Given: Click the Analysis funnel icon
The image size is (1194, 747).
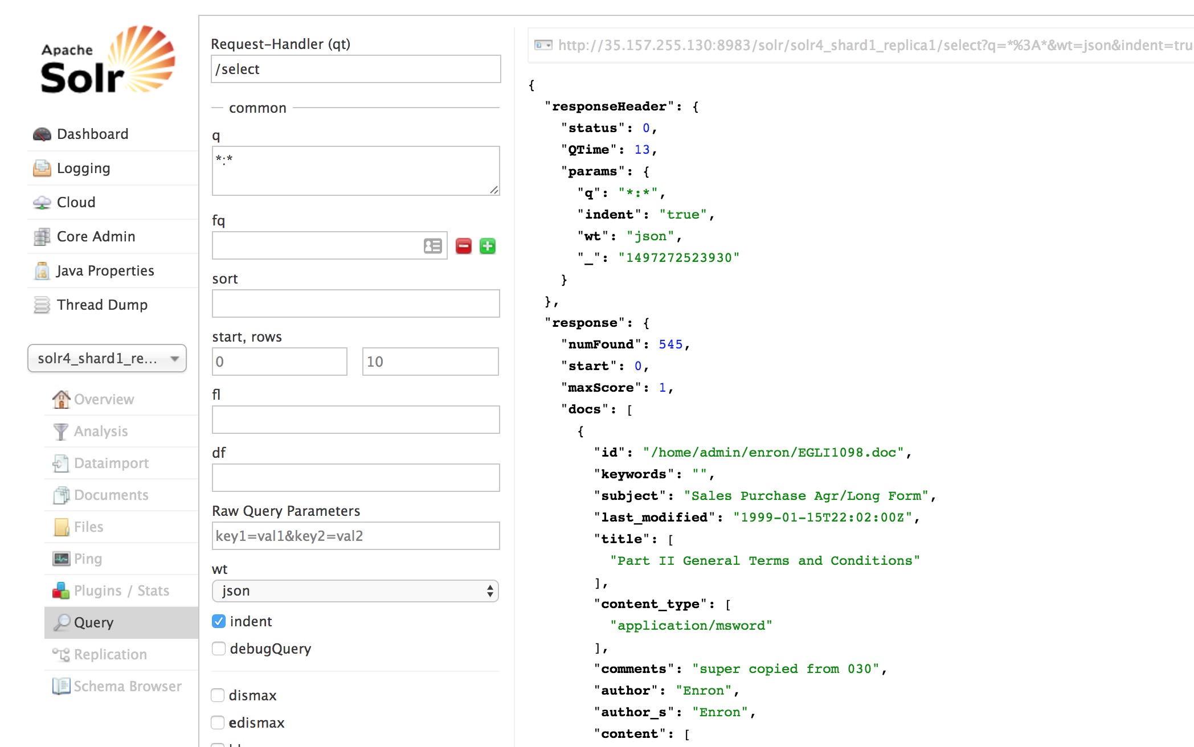Looking at the screenshot, I should (x=61, y=432).
